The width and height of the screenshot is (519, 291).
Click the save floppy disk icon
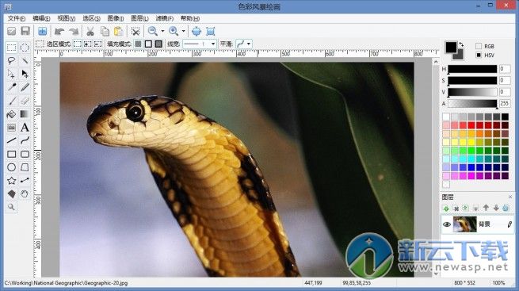25,31
